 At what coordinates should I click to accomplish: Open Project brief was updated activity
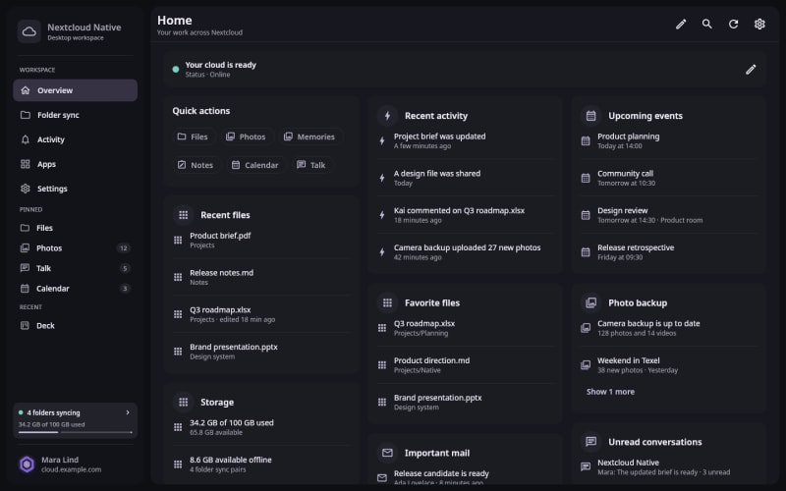(466, 140)
